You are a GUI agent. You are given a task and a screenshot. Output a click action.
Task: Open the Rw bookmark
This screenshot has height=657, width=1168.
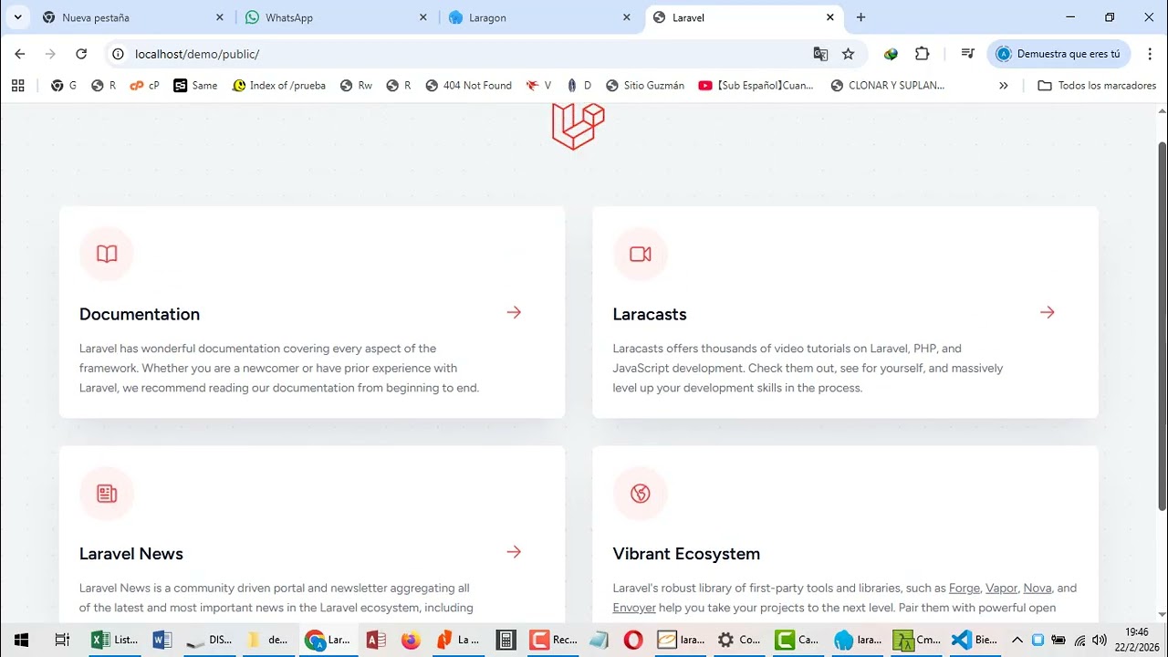tap(356, 85)
